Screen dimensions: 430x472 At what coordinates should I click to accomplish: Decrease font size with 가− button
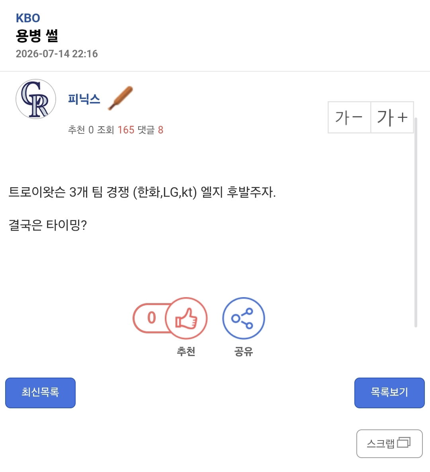click(349, 118)
